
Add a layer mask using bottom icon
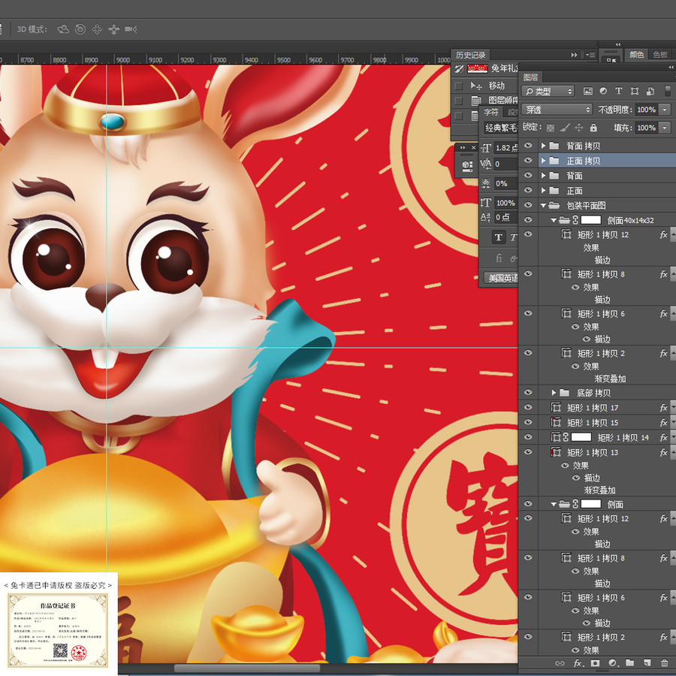[x=596, y=663]
